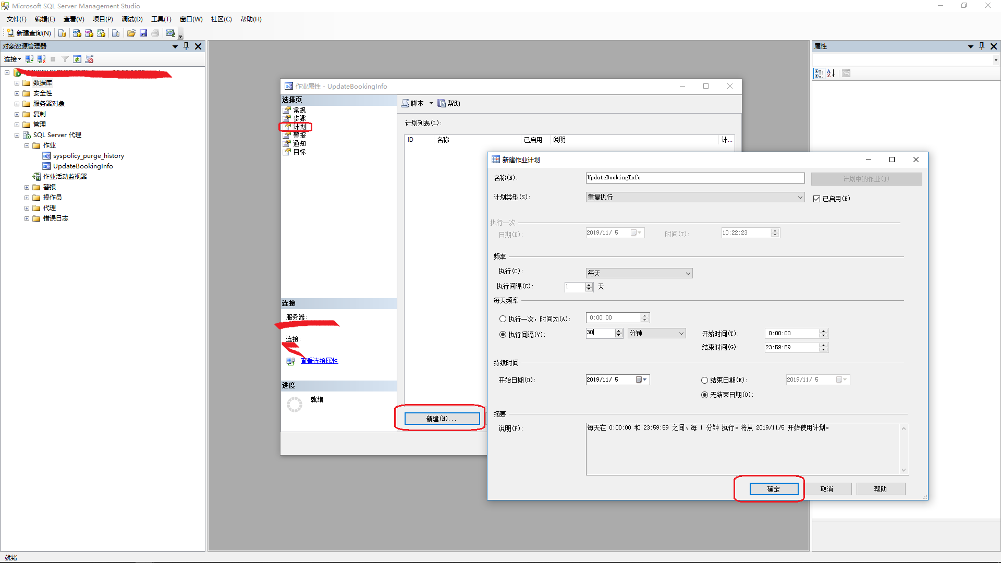Select the Targets page in Job Properties

point(299,152)
